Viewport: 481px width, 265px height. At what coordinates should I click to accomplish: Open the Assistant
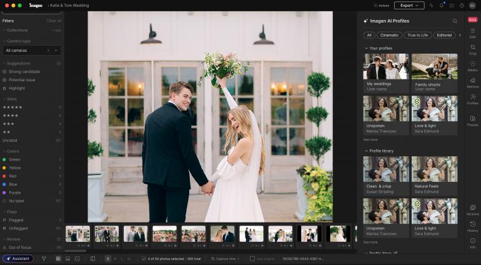click(x=17, y=259)
